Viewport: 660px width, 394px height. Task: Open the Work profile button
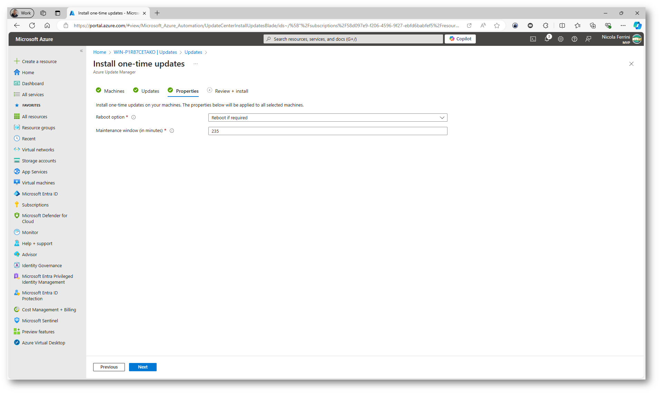[22, 13]
